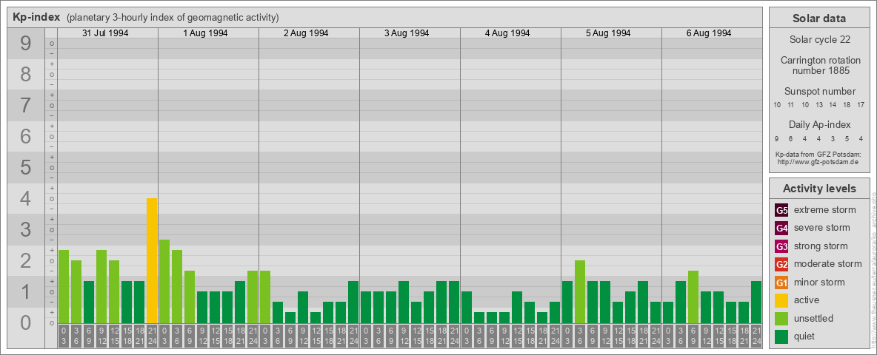Select the 3 Aug 1994 date header
The height and width of the screenshot is (355, 877).
[407, 33]
